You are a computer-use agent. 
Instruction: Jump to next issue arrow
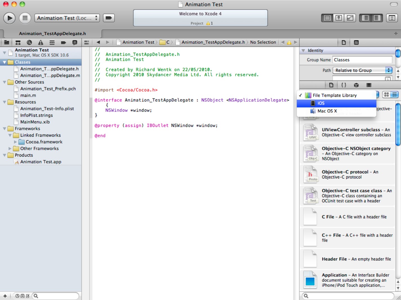pos(295,42)
